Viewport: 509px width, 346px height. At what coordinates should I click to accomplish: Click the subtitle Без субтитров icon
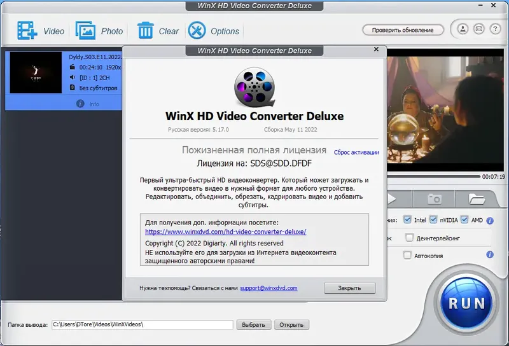click(x=73, y=88)
